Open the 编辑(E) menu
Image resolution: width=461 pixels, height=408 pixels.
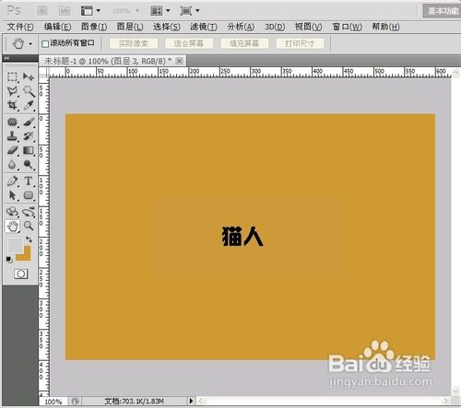pyautogui.click(x=57, y=27)
